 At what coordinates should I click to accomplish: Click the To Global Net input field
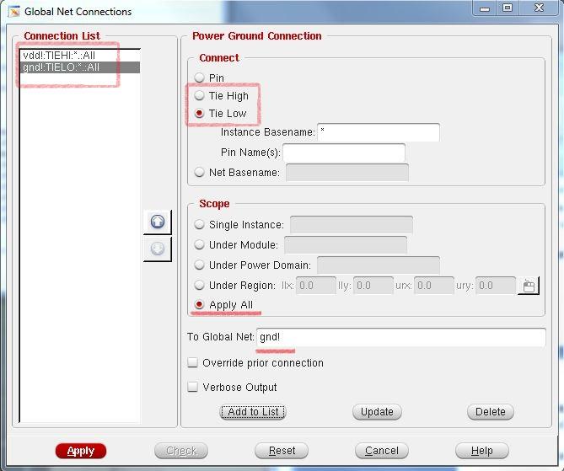point(400,337)
